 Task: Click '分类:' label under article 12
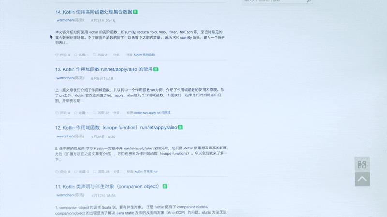pyautogui.click(x=117, y=171)
